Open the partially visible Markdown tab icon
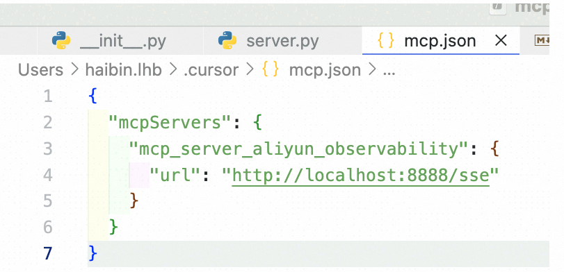 pyautogui.click(x=542, y=40)
